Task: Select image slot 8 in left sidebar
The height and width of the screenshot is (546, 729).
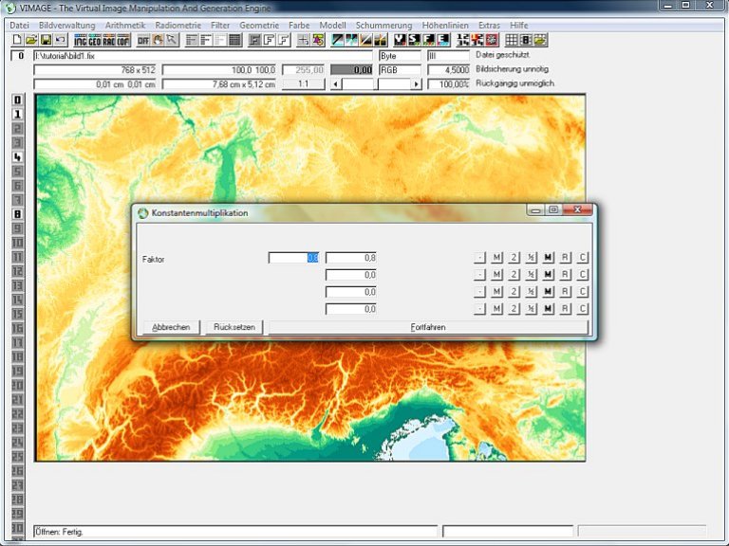Action: tap(17, 213)
